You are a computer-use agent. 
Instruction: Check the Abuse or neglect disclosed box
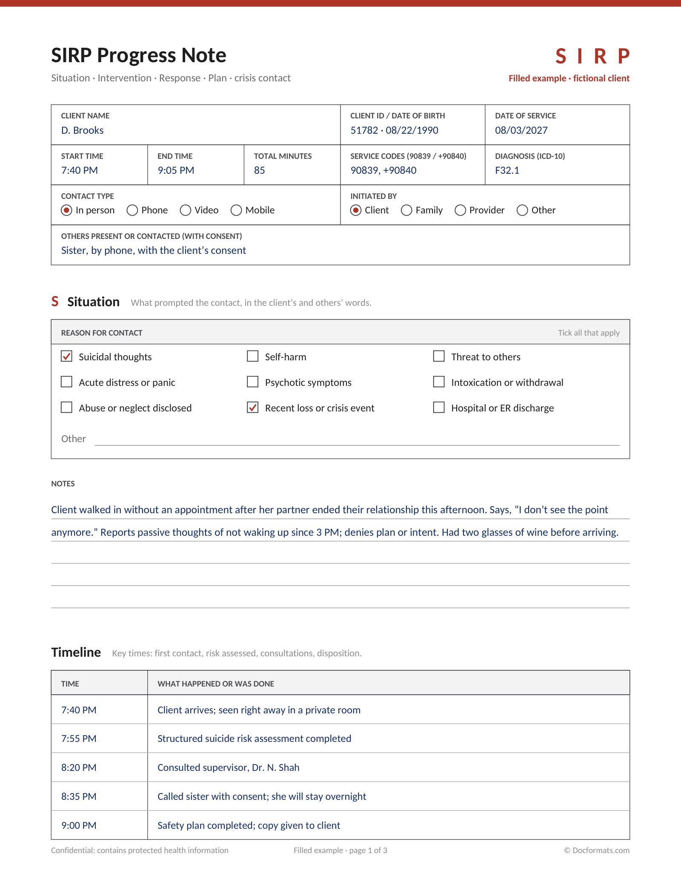click(66, 408)
